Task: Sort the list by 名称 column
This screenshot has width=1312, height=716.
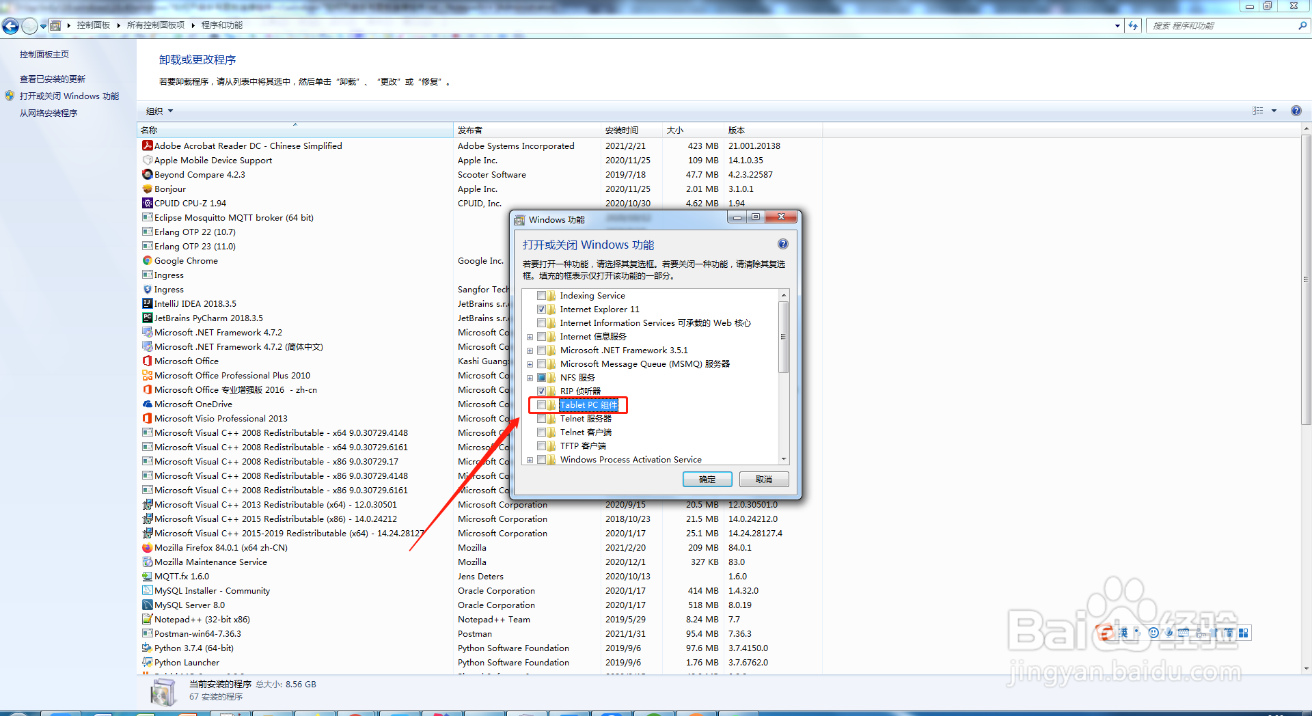Action: point(295,130)
